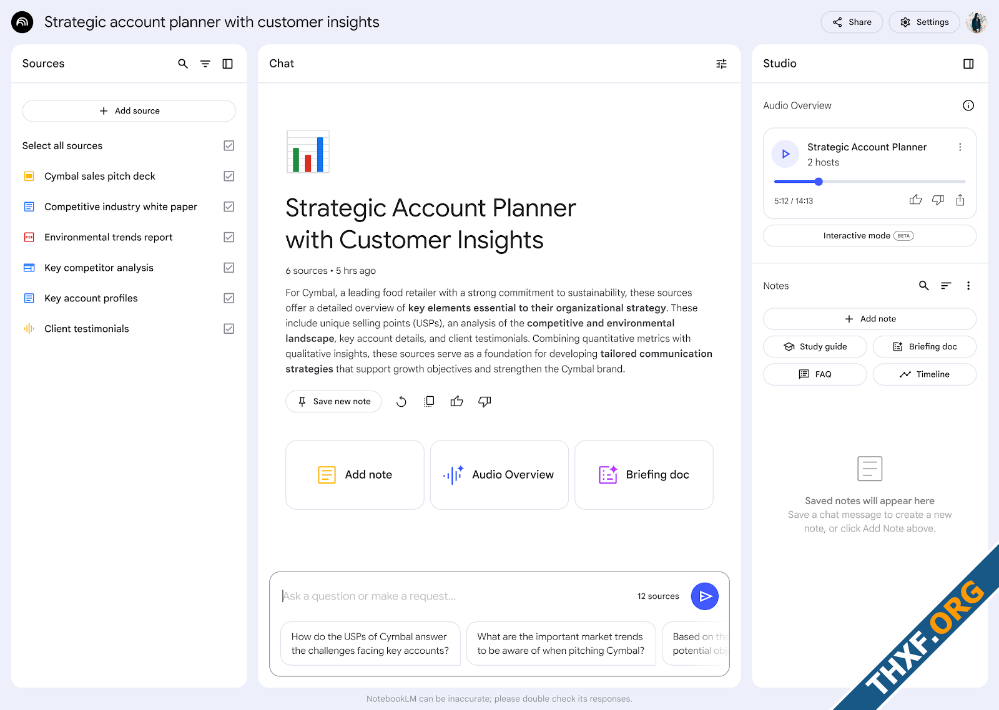The height and width of the screenshot is (710, 999).
Task: Open Key account profiles source
Action: 91,298
